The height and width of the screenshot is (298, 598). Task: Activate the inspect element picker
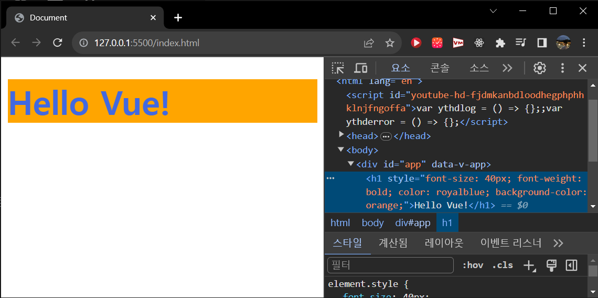point(337,68)
